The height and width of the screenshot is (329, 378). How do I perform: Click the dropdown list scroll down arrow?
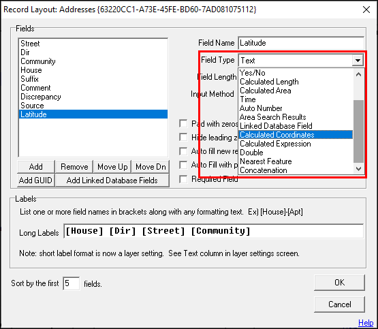(x=358, y=169)
